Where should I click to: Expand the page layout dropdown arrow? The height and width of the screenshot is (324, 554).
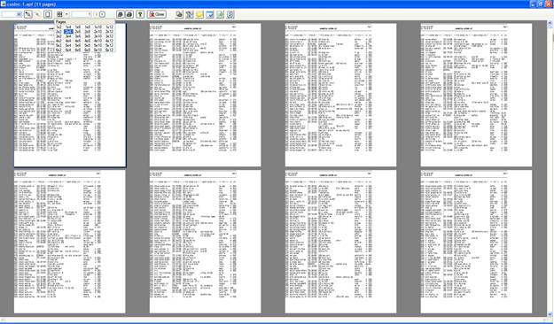point(66,14)
